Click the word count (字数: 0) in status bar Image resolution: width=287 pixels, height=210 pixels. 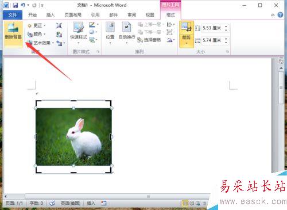tap(36, 203)
